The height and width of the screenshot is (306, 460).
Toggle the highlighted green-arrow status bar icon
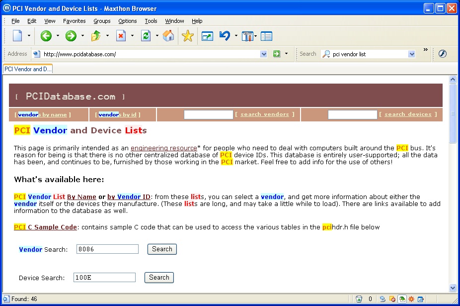pyautogui.click(x=402, y=299)
